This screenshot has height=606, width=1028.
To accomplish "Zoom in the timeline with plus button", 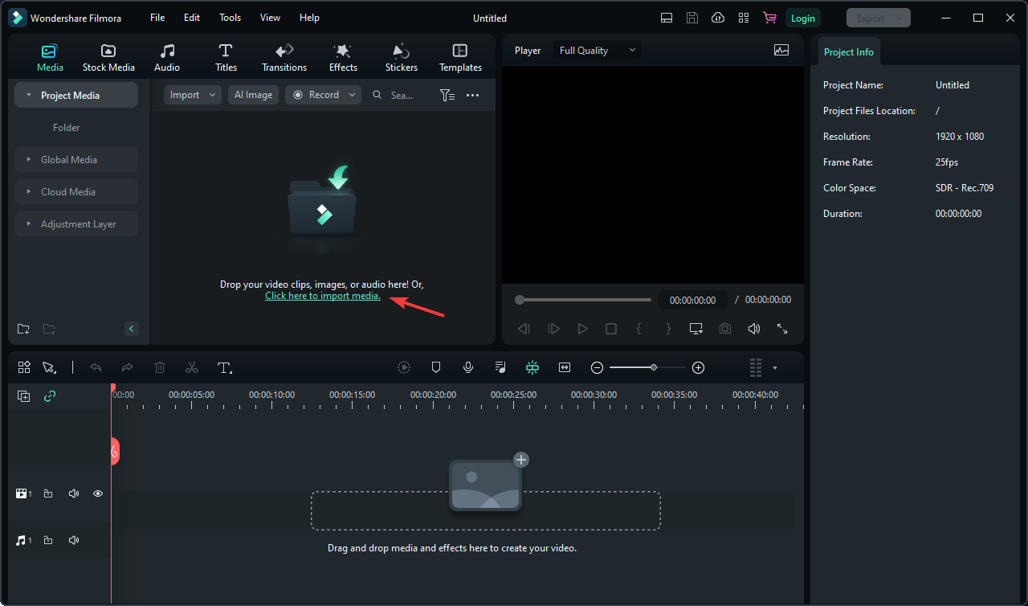I will 699,367.
